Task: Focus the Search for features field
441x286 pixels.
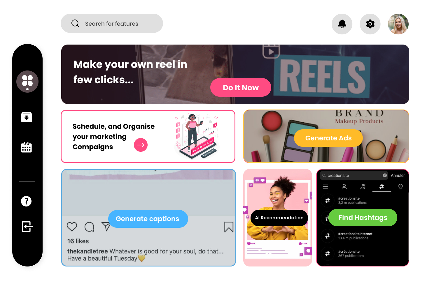Action: 112,23
